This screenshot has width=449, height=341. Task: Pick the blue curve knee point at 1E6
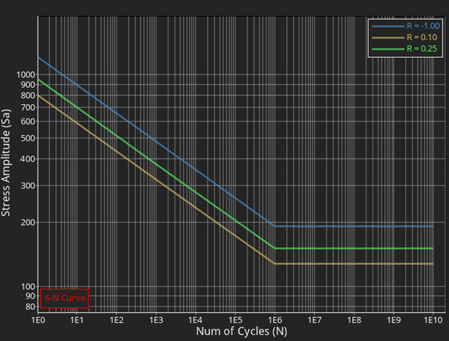274,226
